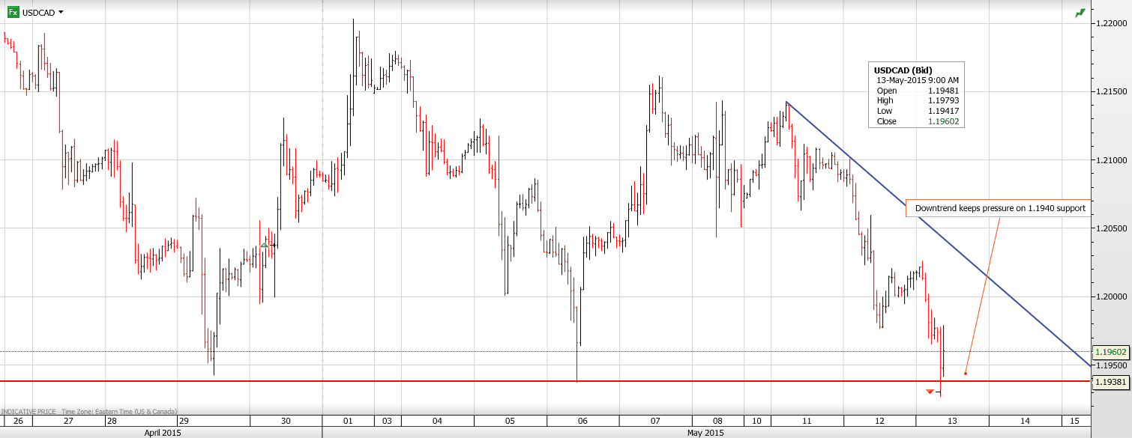Click day '30' on the date axis
Screen dimensions: 1132x438
point(286,421)
